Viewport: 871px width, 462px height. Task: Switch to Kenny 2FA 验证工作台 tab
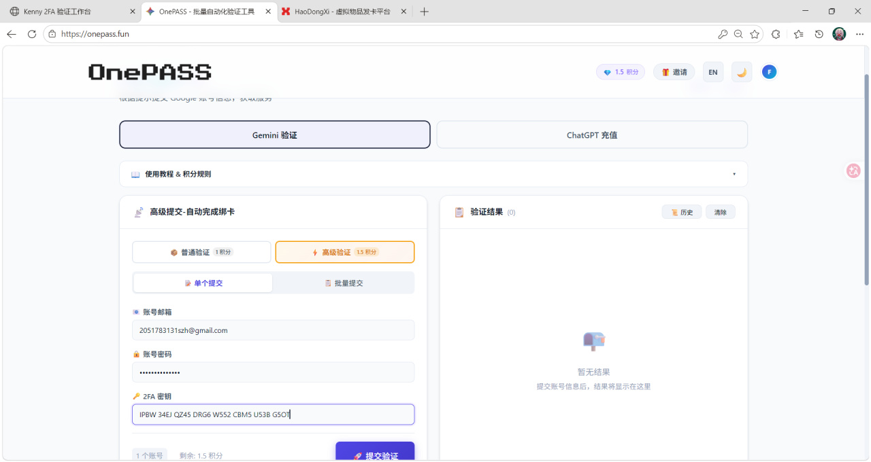(71, 12)
